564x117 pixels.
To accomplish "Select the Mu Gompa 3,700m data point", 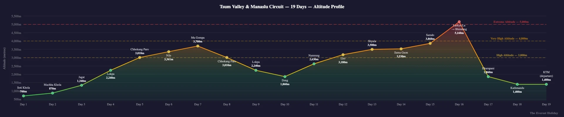I will click(x=198, y=46).
